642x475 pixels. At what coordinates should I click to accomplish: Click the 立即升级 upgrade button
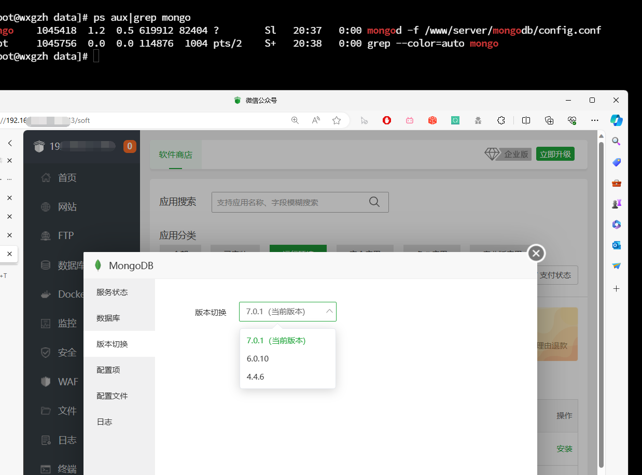click(x=555, y=154)
